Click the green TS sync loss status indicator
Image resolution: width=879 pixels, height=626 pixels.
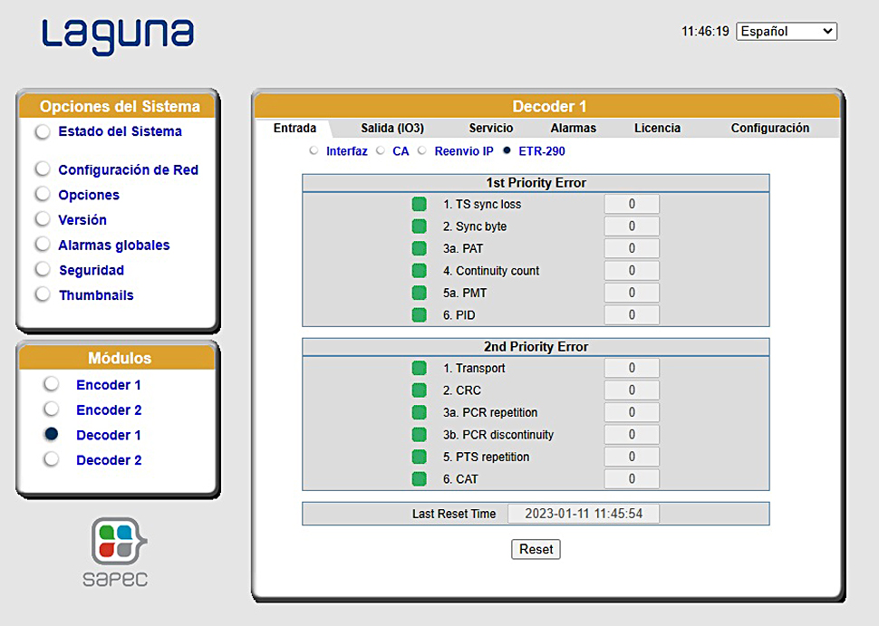420,204
